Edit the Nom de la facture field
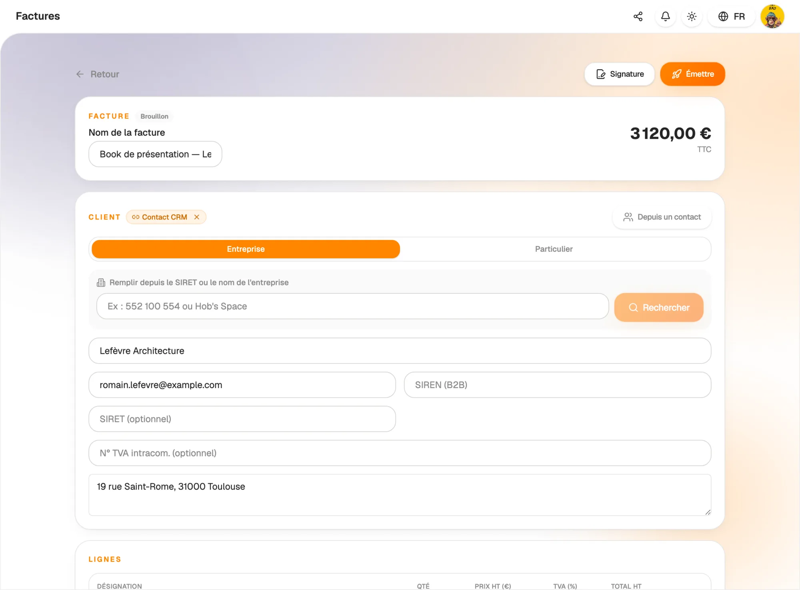This screenshot has height=590, width=800. (x=155, y=154)
